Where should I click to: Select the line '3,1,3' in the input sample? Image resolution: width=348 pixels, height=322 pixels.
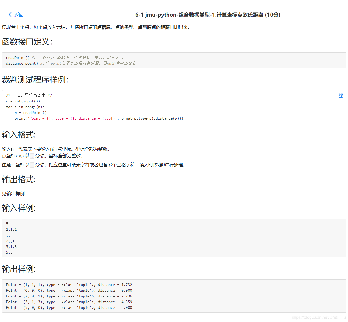pos(11,247)
